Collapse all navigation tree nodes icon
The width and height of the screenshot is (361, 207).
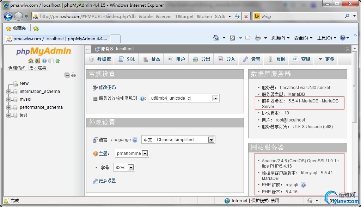click(67, 75)
